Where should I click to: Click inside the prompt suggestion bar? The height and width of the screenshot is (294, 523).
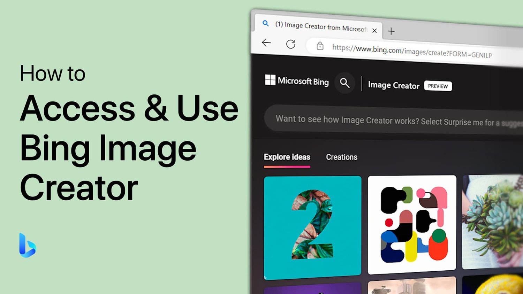click(x=384, y=120)
